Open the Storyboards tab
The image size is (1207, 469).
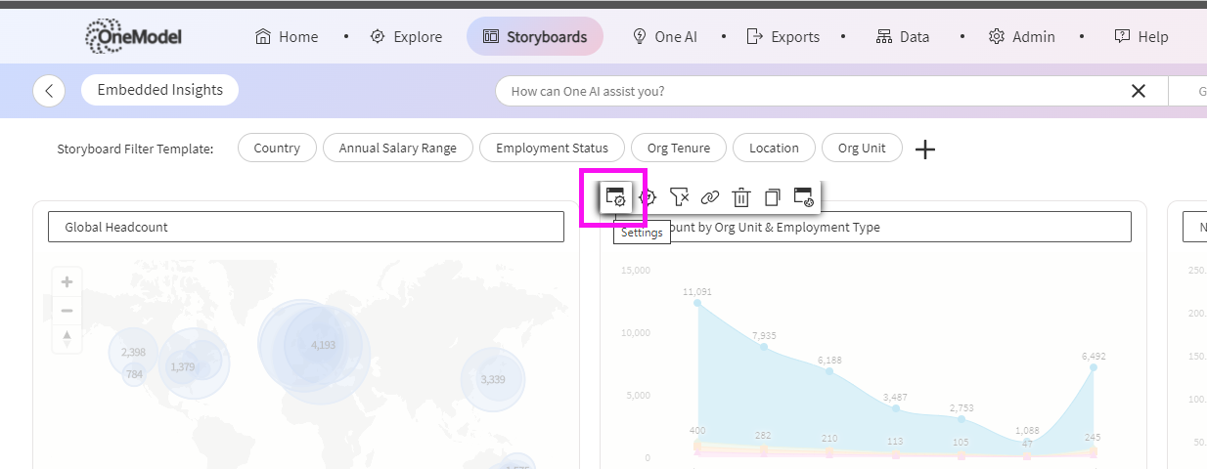[535, 37]
